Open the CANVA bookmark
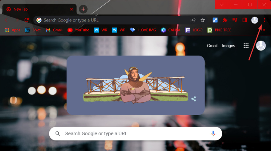This screenshot has height=151, width=271. pyautogui.click(x=171, y=30)
